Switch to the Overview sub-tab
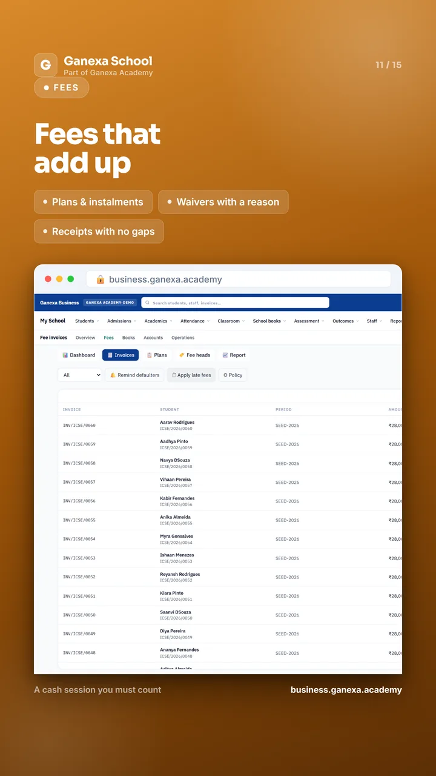436x776 pixels. coord(85,338)
